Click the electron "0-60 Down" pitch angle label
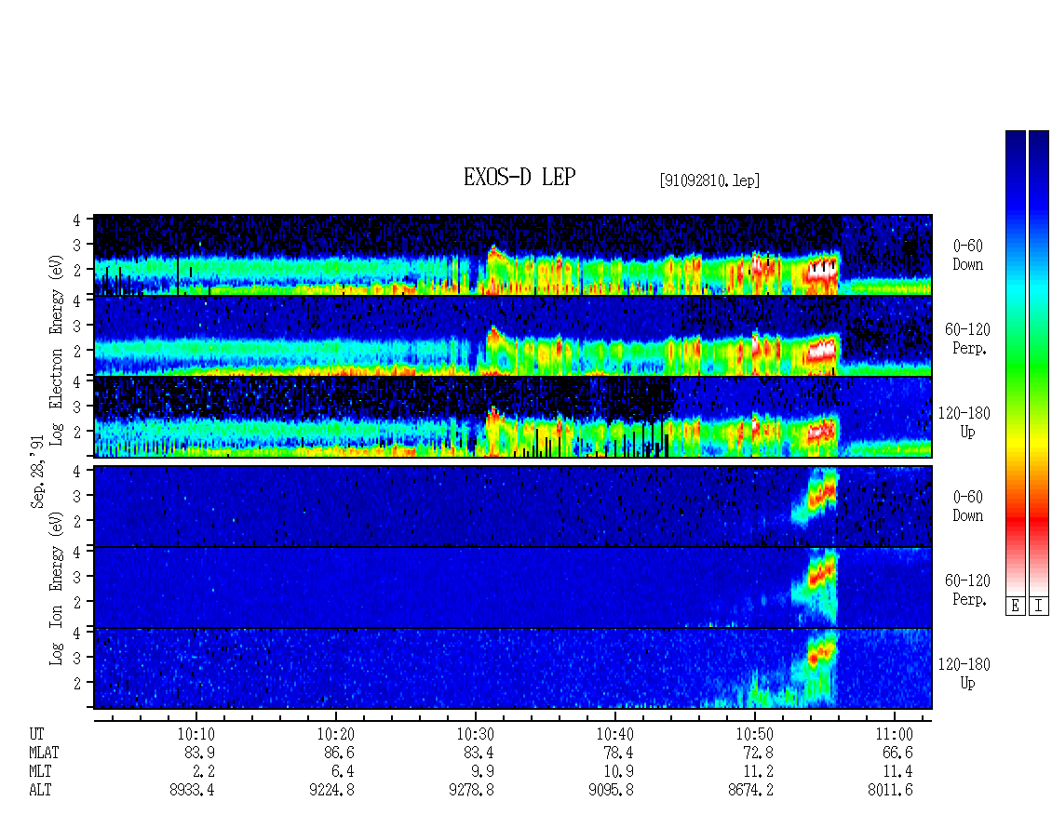 (x=967, y=256)
